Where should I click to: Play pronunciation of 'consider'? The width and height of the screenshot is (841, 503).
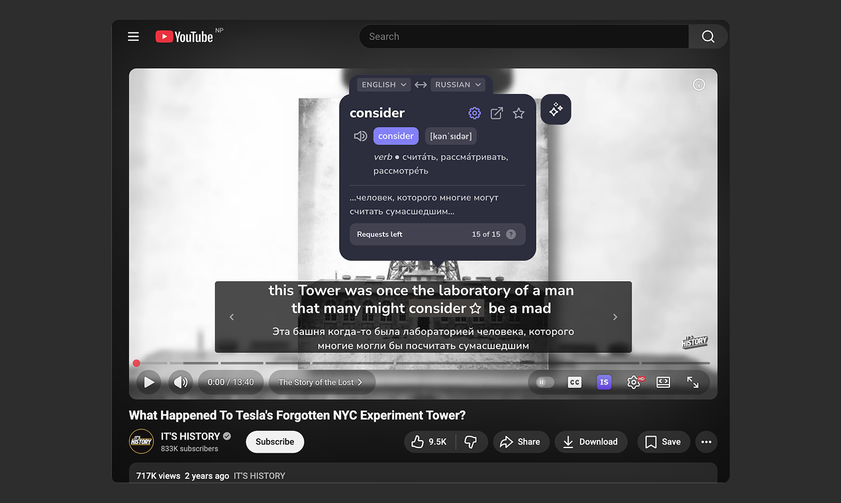[x=360, y=136]
